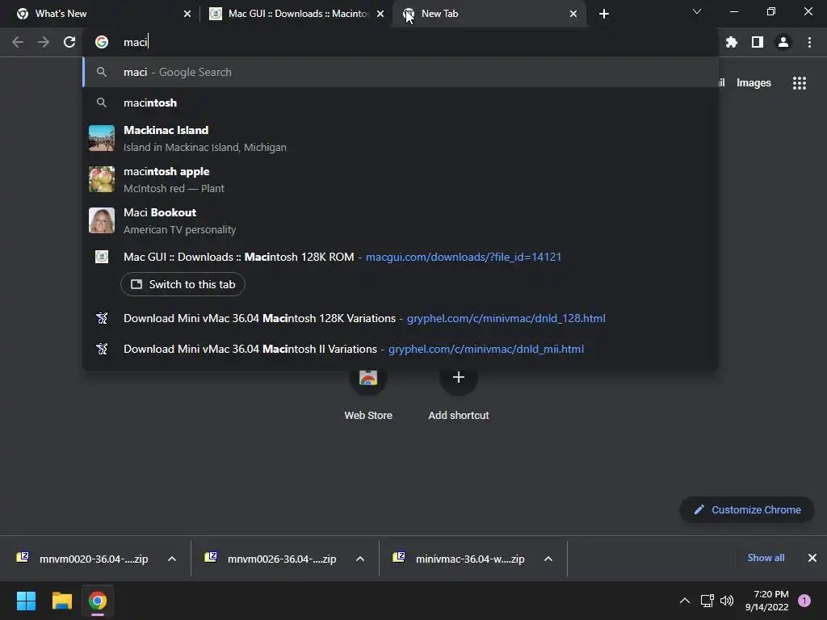Viewport: 827px width, 620px height.
Task: Click the macintosh apple thumbnail
Action: pyautogui.click(x=101, y=180)
